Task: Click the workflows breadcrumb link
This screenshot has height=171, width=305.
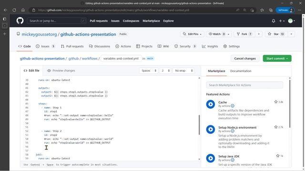Action: click(90, 58)
